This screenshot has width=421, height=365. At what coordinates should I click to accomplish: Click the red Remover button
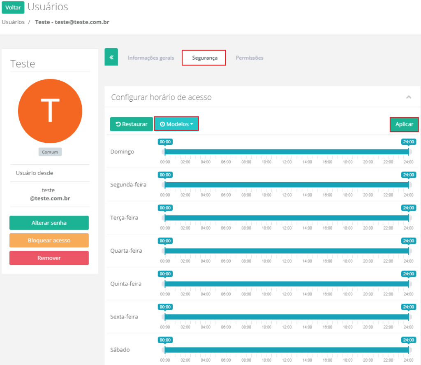(x=49, y=258)
